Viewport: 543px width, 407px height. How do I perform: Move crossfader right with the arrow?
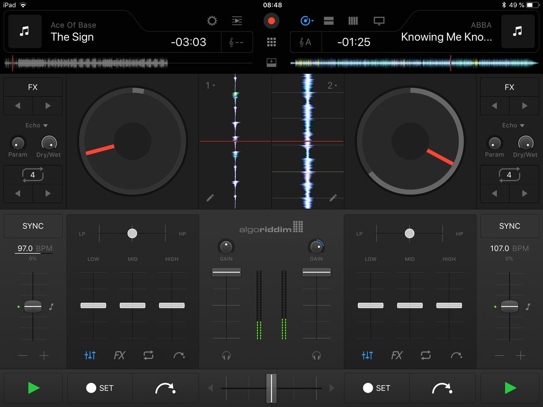click(x=332, y=388)
